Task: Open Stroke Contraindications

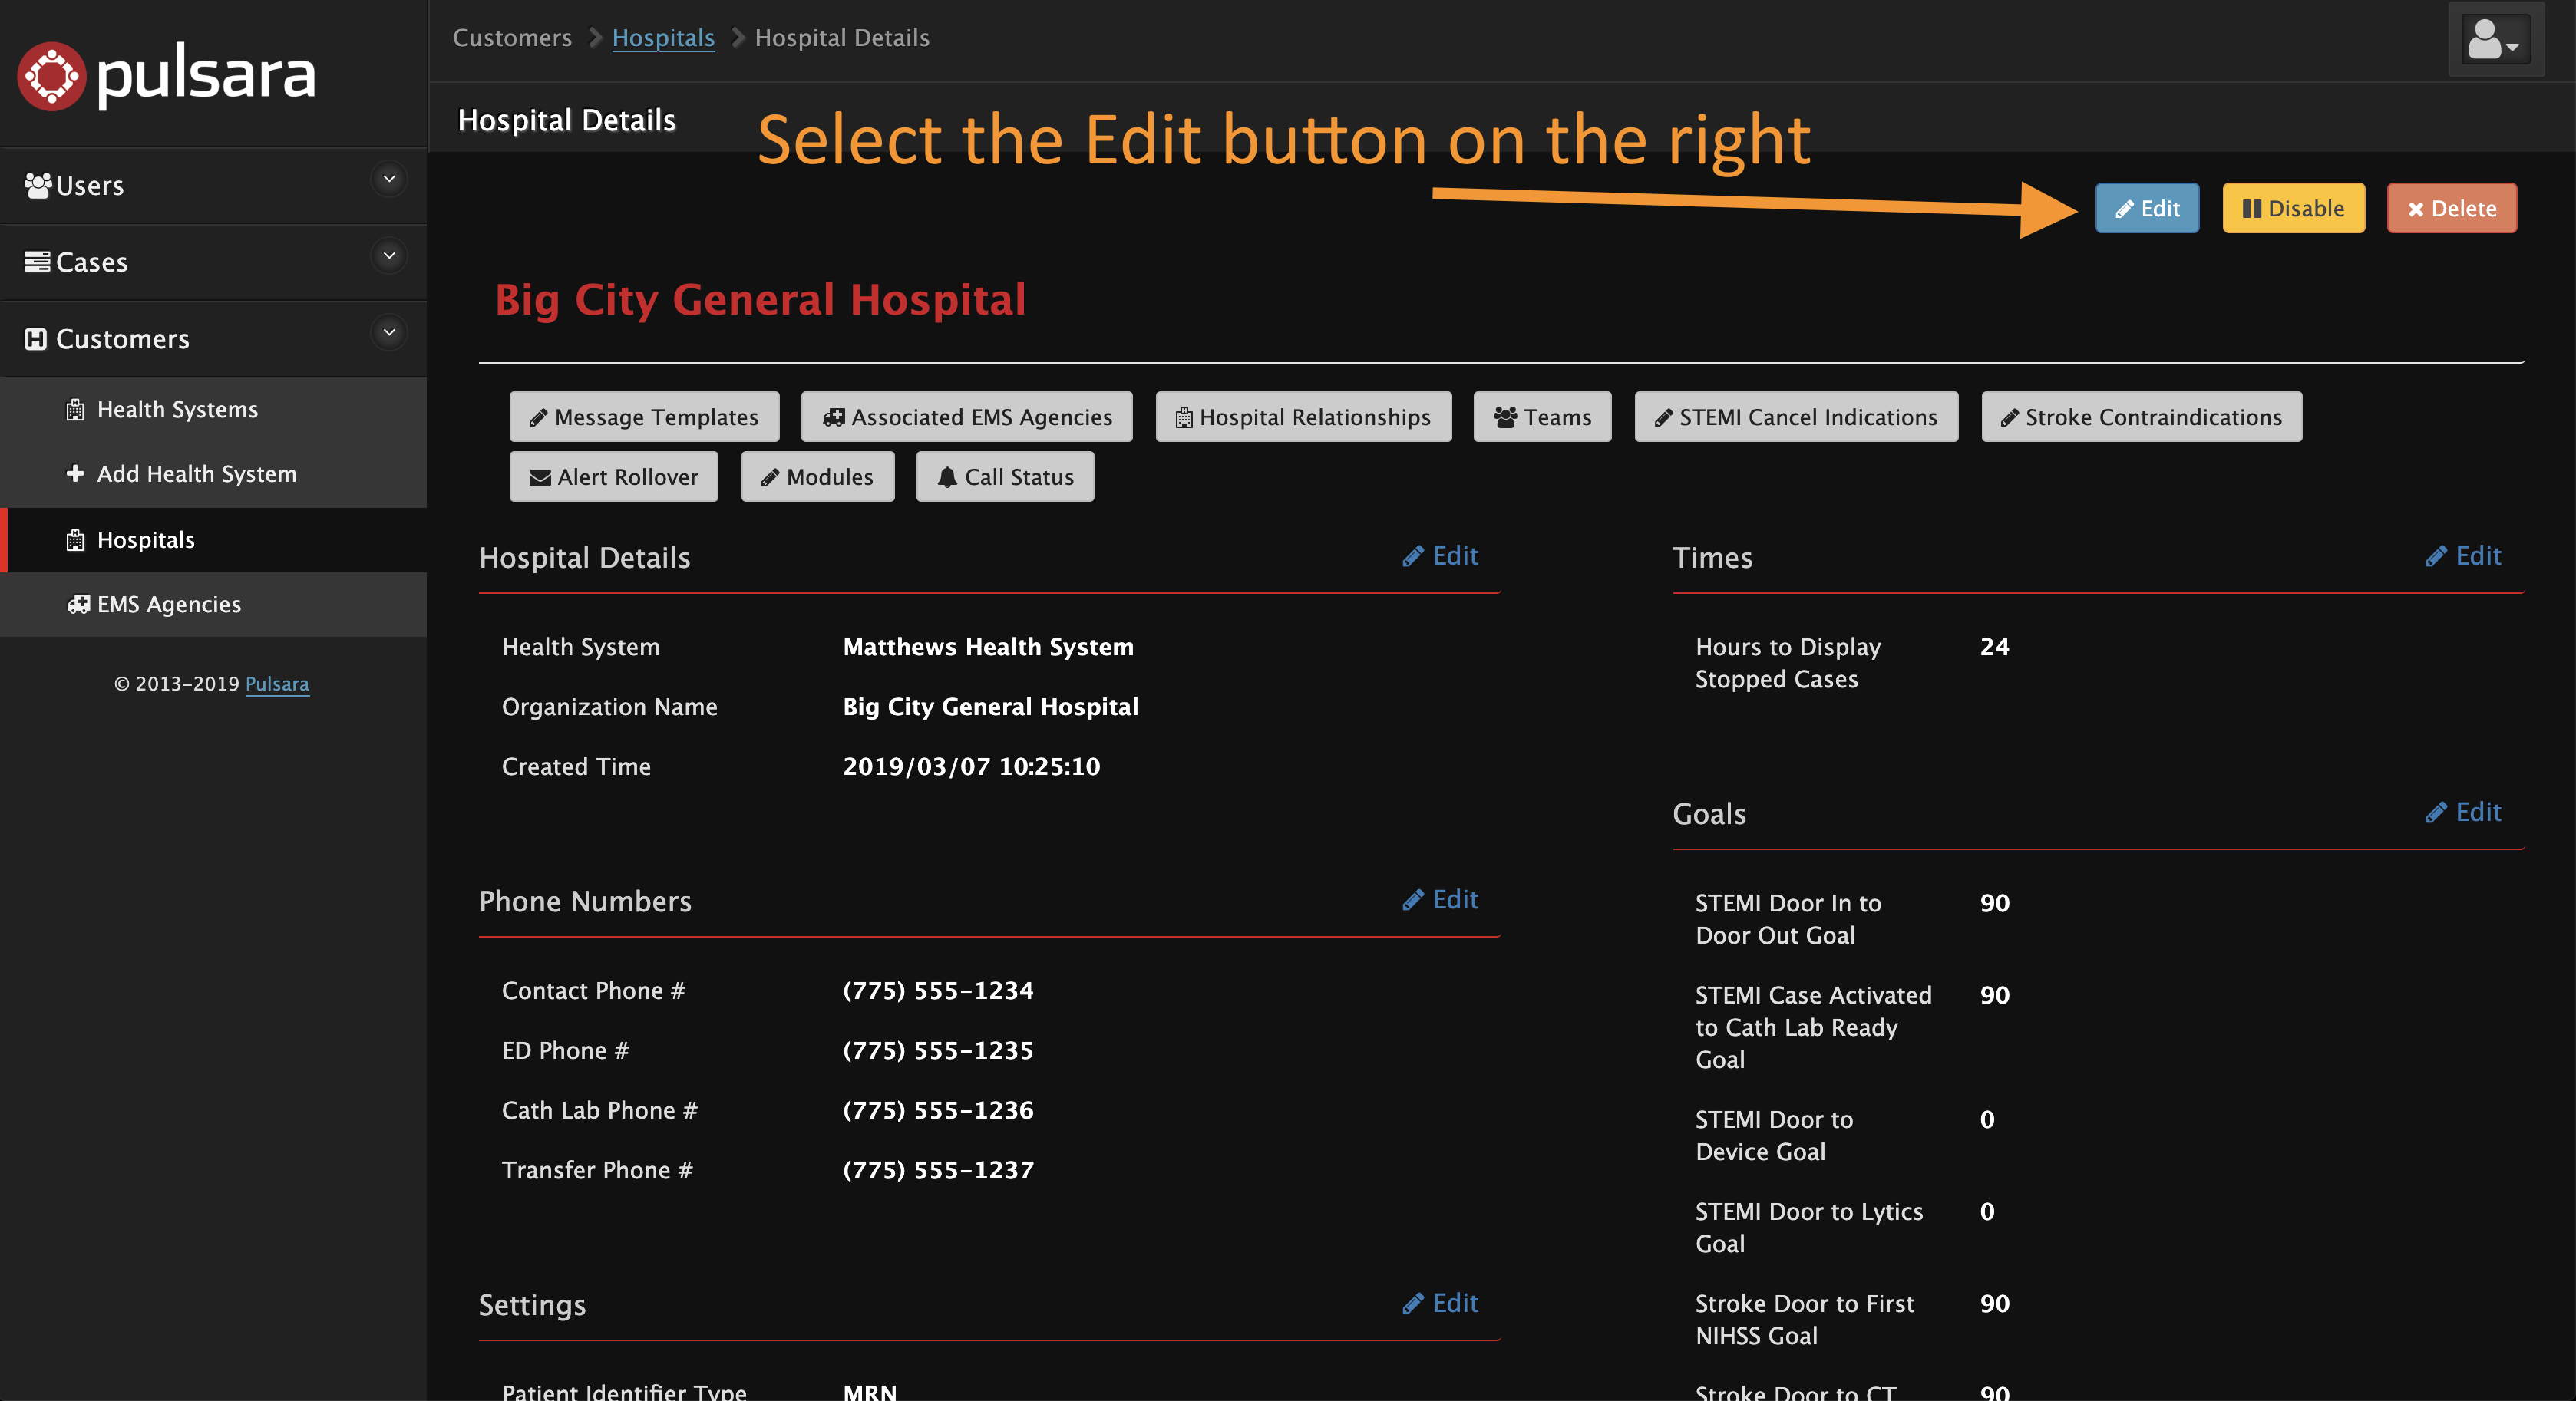Action: [2141, 417]
